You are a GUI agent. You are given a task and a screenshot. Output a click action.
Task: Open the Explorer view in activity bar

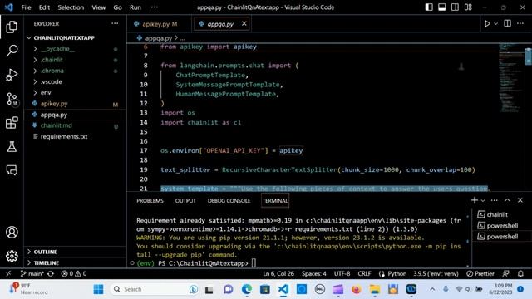tap(12, 27)
